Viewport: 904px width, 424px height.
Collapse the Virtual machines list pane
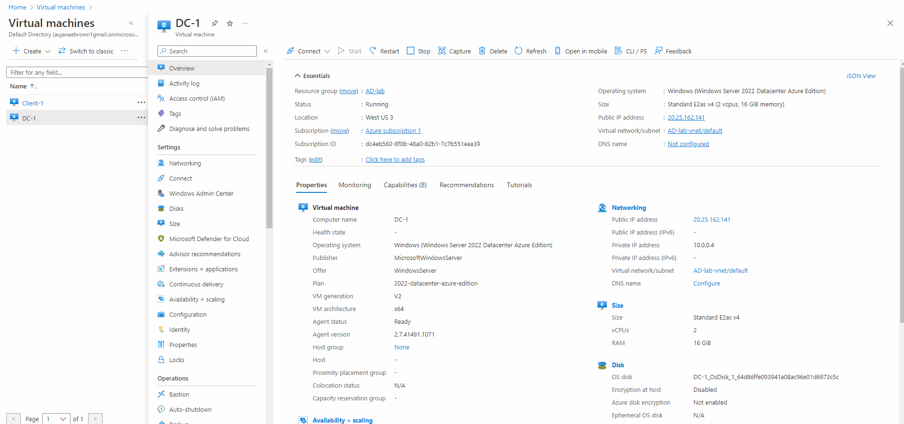(131, 23)
